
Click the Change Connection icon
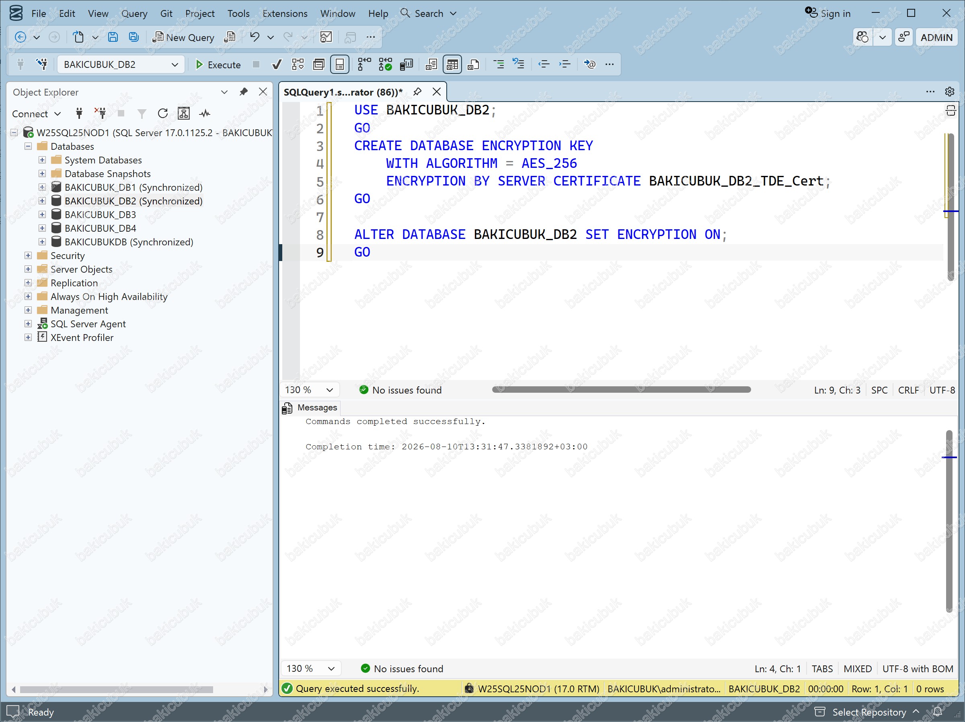point(42,65)
